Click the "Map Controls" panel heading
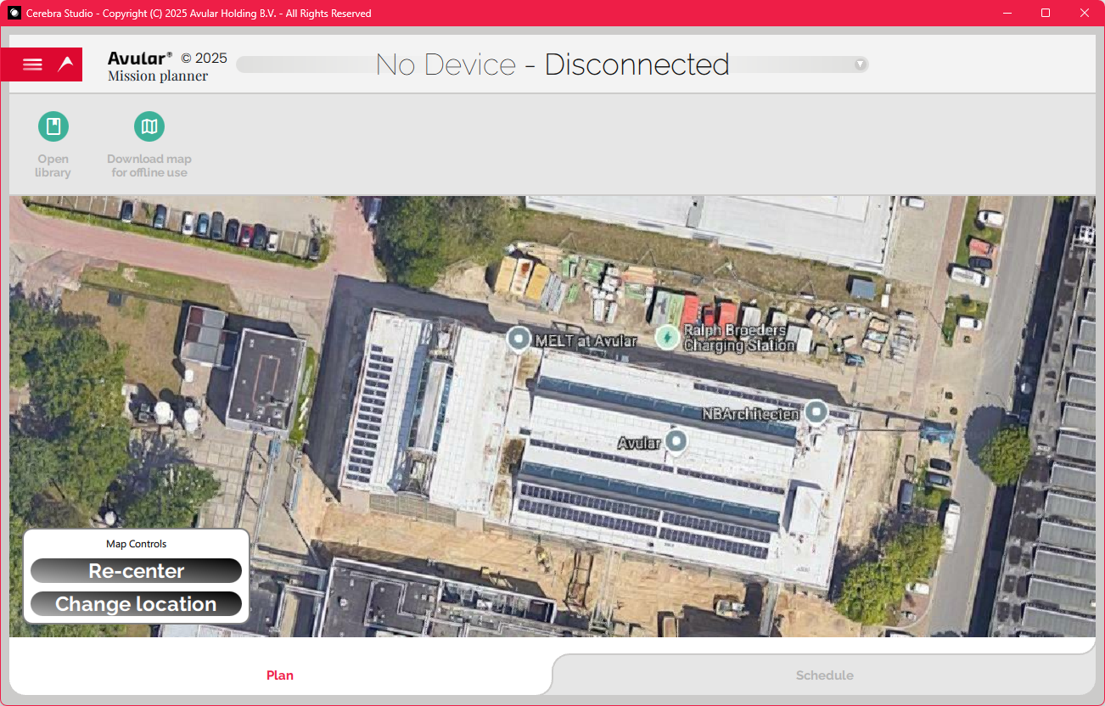Screen dimensions: 1105x706 tap(136, 544)
